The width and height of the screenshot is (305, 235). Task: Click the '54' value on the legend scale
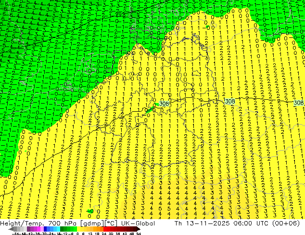coord(139,234)
